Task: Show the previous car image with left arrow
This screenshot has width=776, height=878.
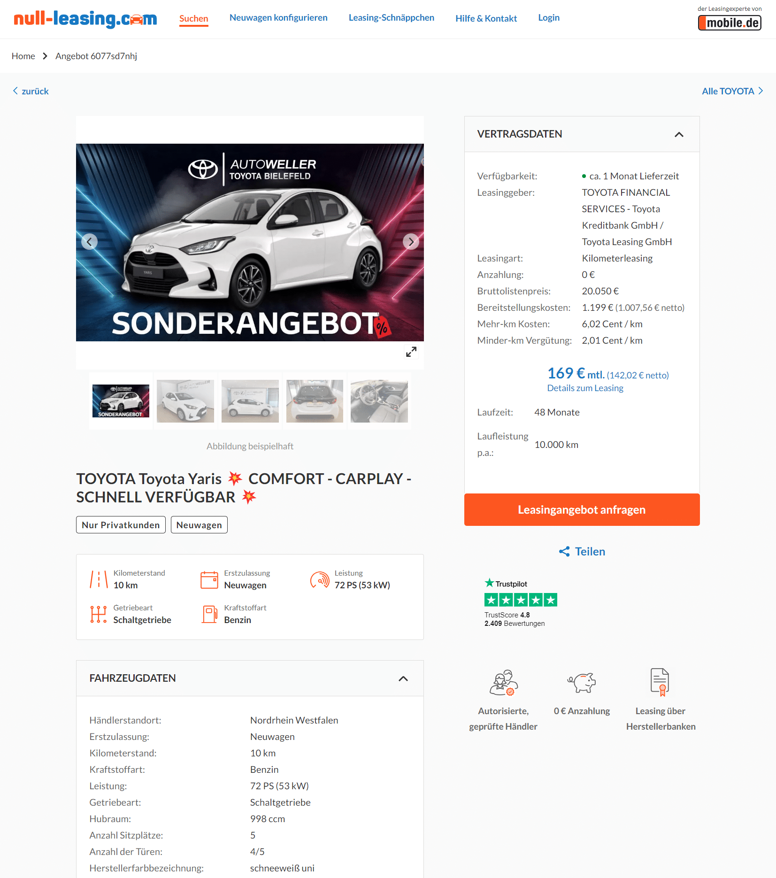Action: 89,242
